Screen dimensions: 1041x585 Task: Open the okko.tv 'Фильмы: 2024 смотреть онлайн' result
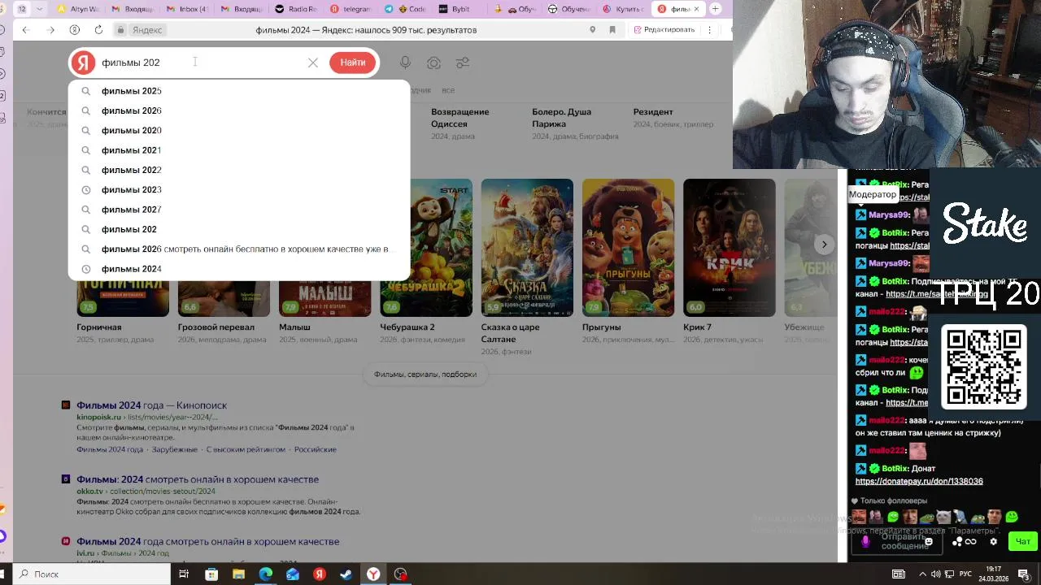coord(198,479)
